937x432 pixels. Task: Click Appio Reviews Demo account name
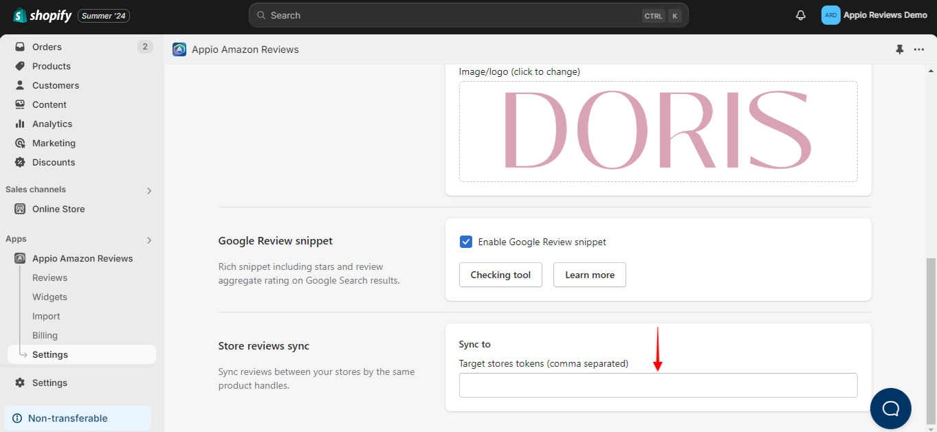click(885, 15)
